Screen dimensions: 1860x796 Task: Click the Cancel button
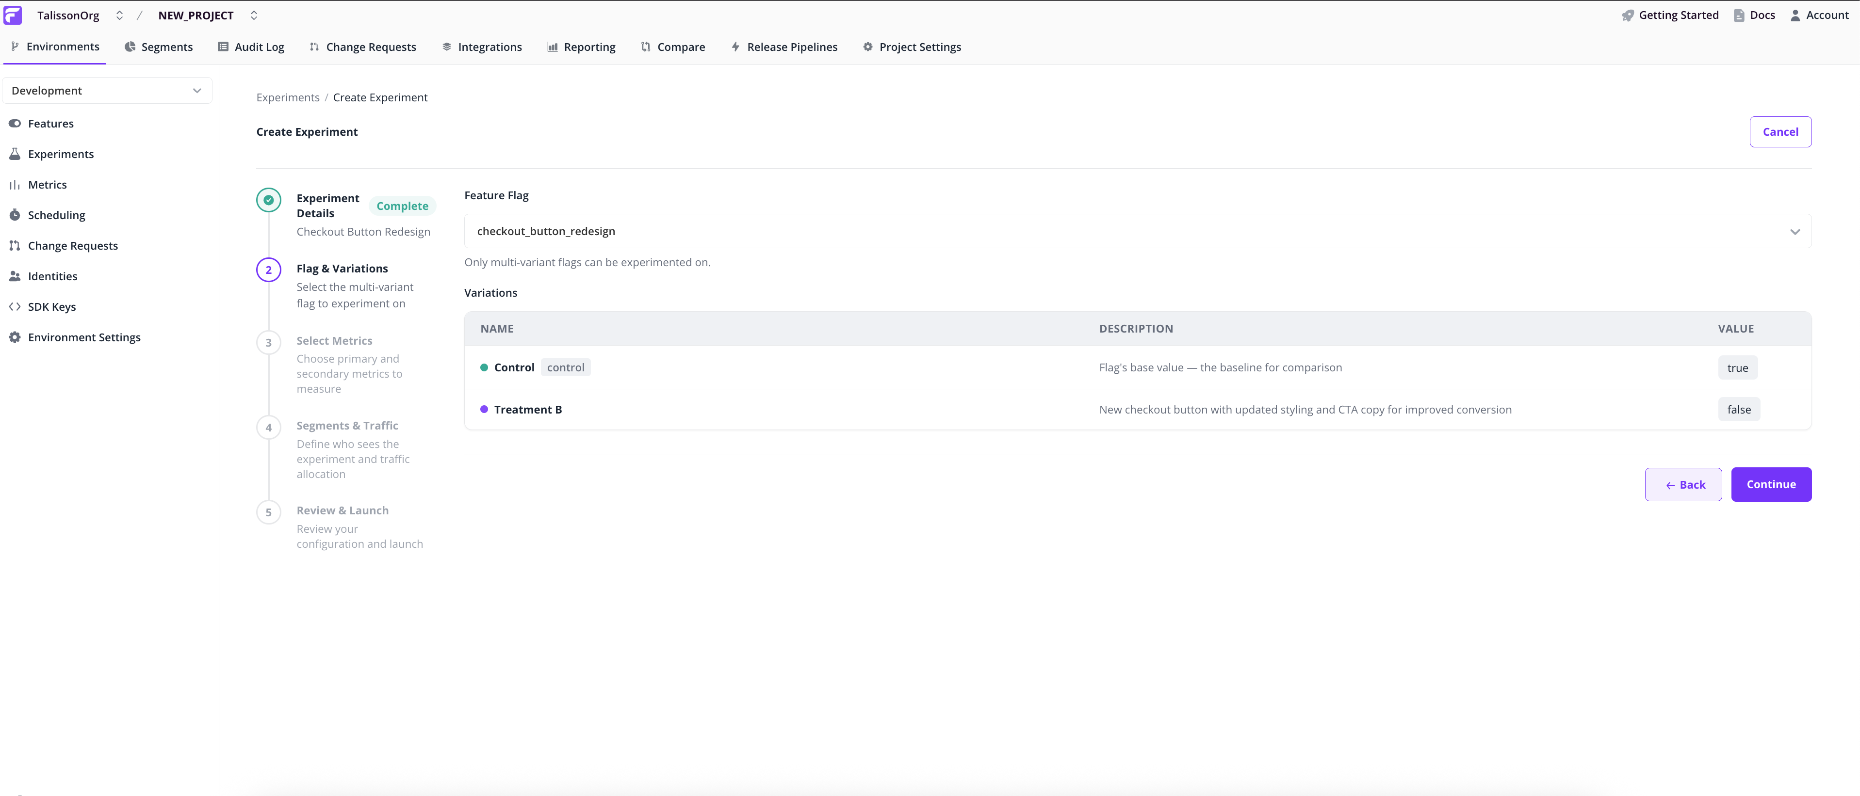coord(1780,131)
